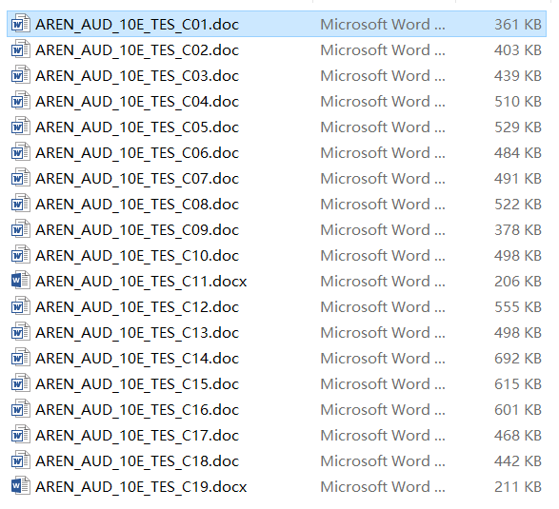Select file name AREN_AUD_10E_TES_C07.doc
Image resolution: width=559 pixels, height=509 pixels.
point(137,179)
